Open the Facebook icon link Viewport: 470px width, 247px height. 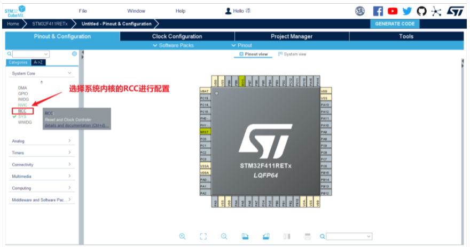(x=378, y=11)
